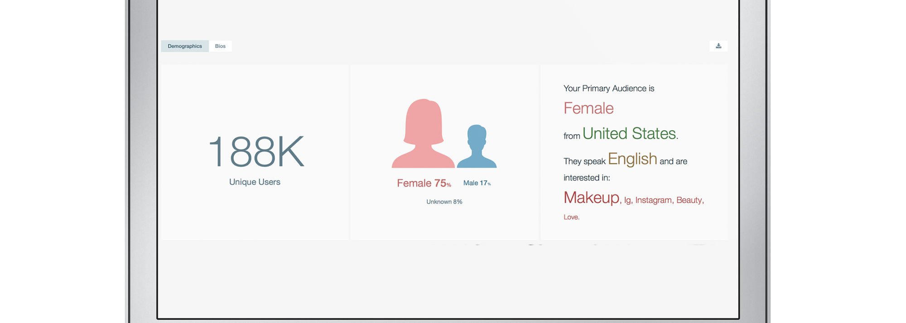Select the Love interest keyword
The width and height of the screenshot is (906, 323).
point(571,217)
